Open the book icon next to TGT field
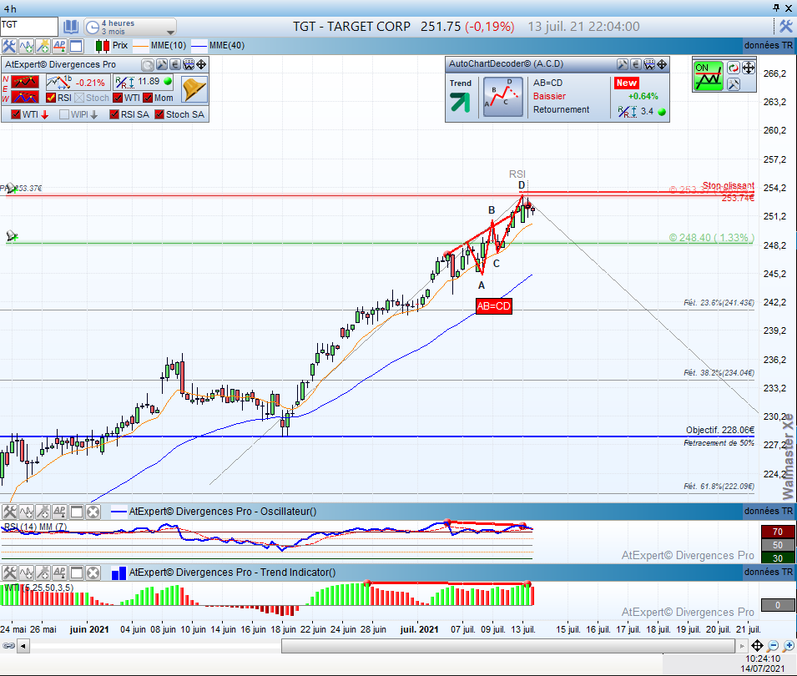The image size is (797, 676). [71, 27]
